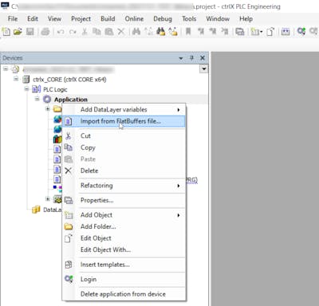Choose Insert templates... entry
Screen dimensions: 319x306
(x=124, y=265)
